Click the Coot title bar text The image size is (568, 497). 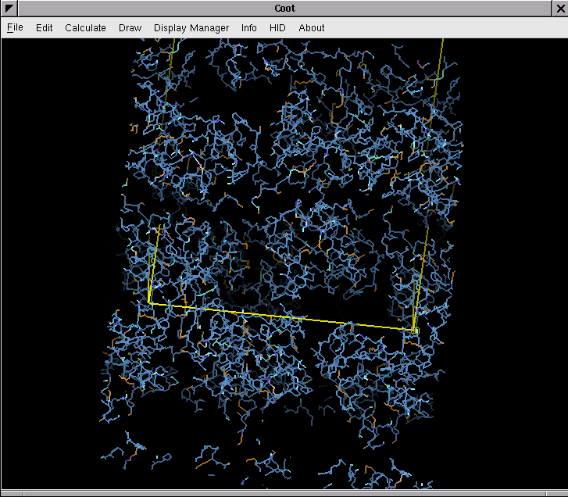(x=284, y=9)
